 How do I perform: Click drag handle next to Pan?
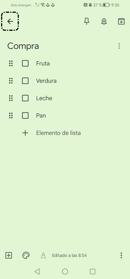pyautogui.click(x=11, y=115)
